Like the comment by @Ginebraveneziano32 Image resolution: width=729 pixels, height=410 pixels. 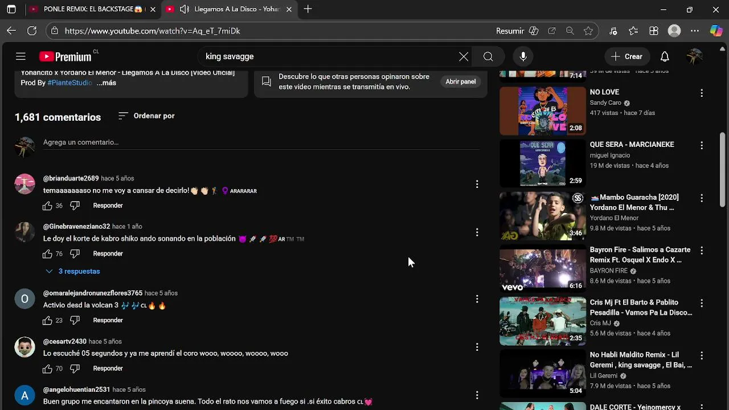click(47, 254)
